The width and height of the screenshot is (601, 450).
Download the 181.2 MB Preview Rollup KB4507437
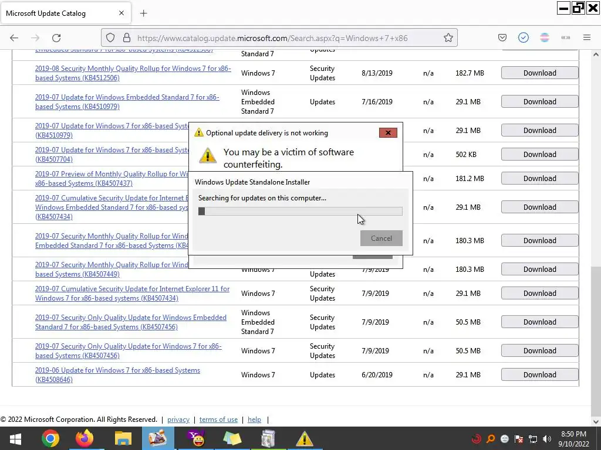pos(540,178)
